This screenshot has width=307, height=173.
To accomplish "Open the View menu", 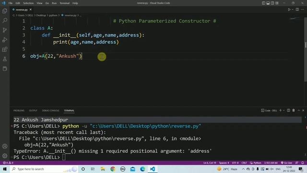I will [39, 3].
